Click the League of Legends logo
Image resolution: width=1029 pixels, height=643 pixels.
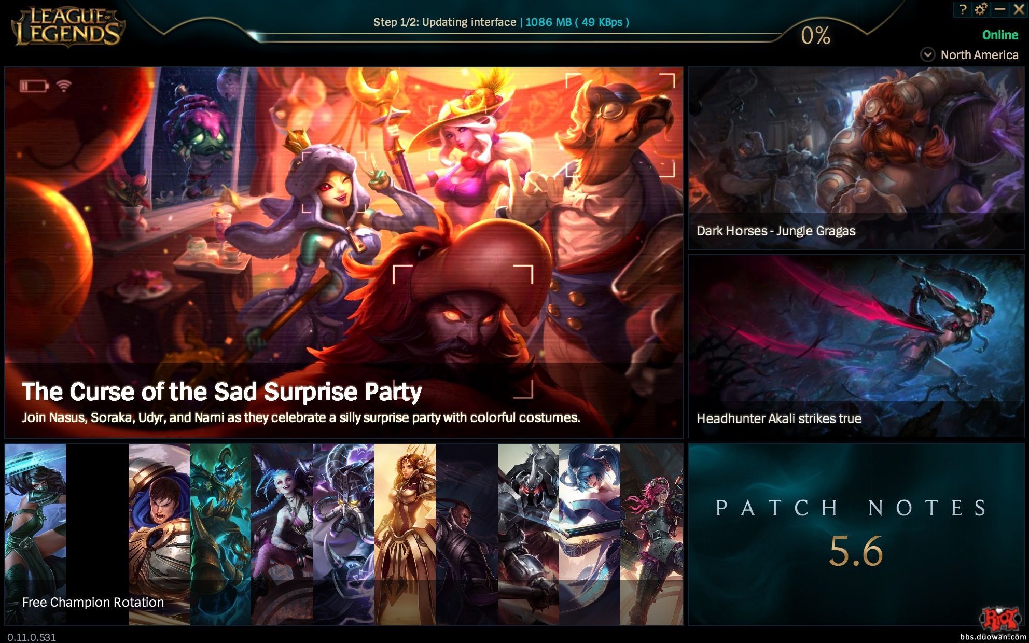[x=68, y=26]
